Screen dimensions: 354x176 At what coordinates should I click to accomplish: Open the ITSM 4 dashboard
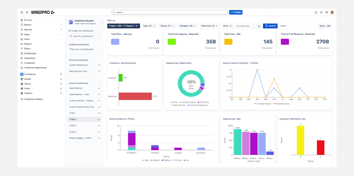[x=73, y=132]
